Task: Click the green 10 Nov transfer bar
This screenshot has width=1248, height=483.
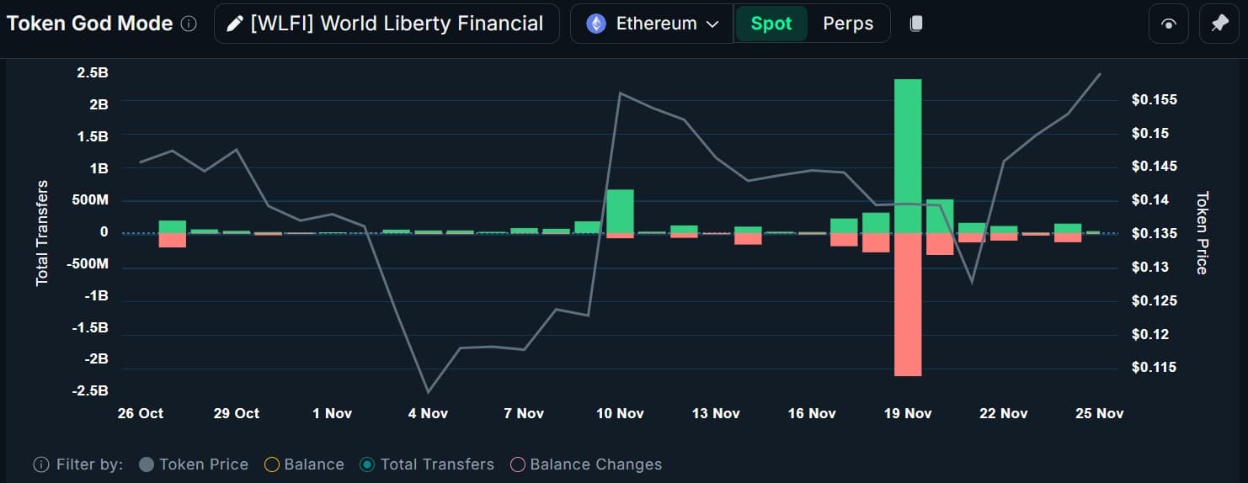Action: click(x=620, y=211)
